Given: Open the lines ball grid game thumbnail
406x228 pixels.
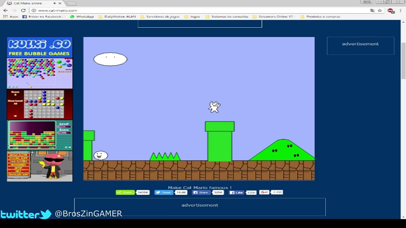Looking at the screenshot, I should click(x=40, y=104).
